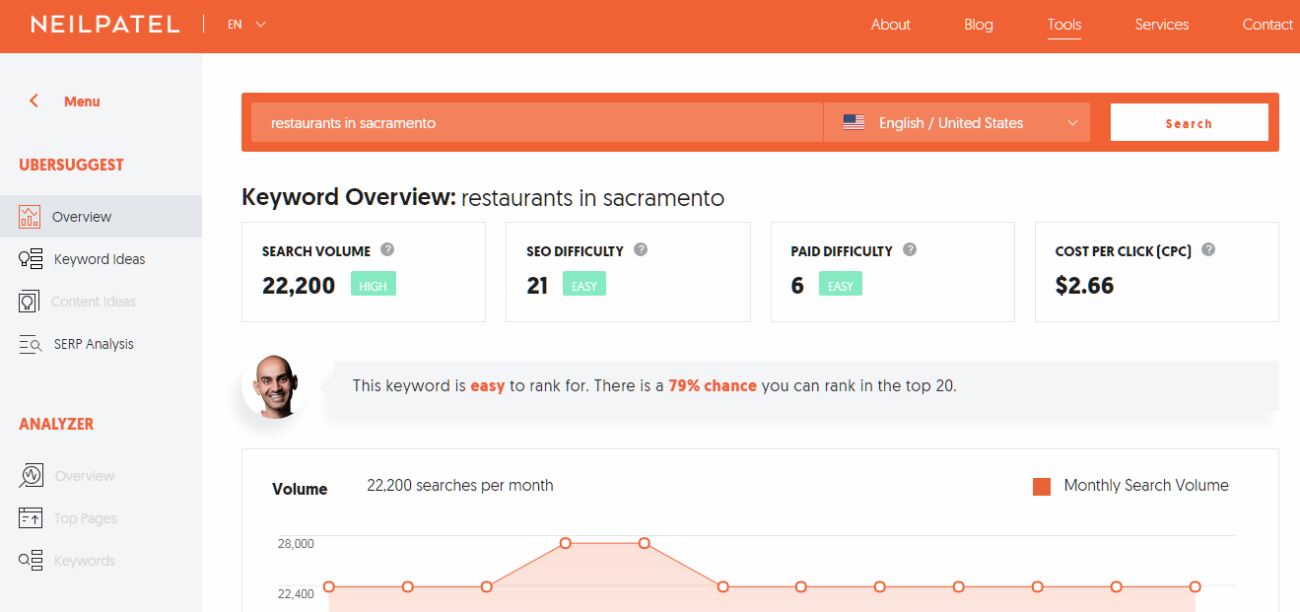Click the Content Ideas sidebar icon
The height and width of the screenshot is (612, 1300).
[30, 302]
